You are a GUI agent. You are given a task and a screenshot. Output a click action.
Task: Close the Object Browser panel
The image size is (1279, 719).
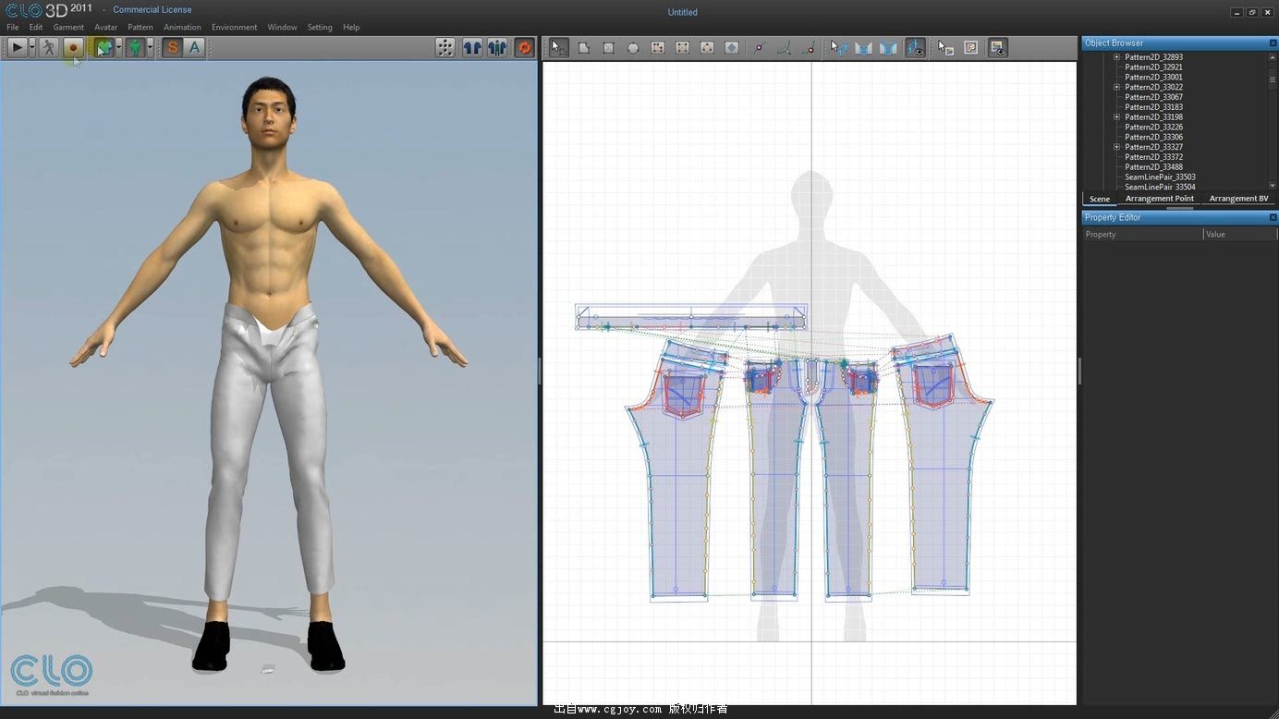(x=1273, y=43)
